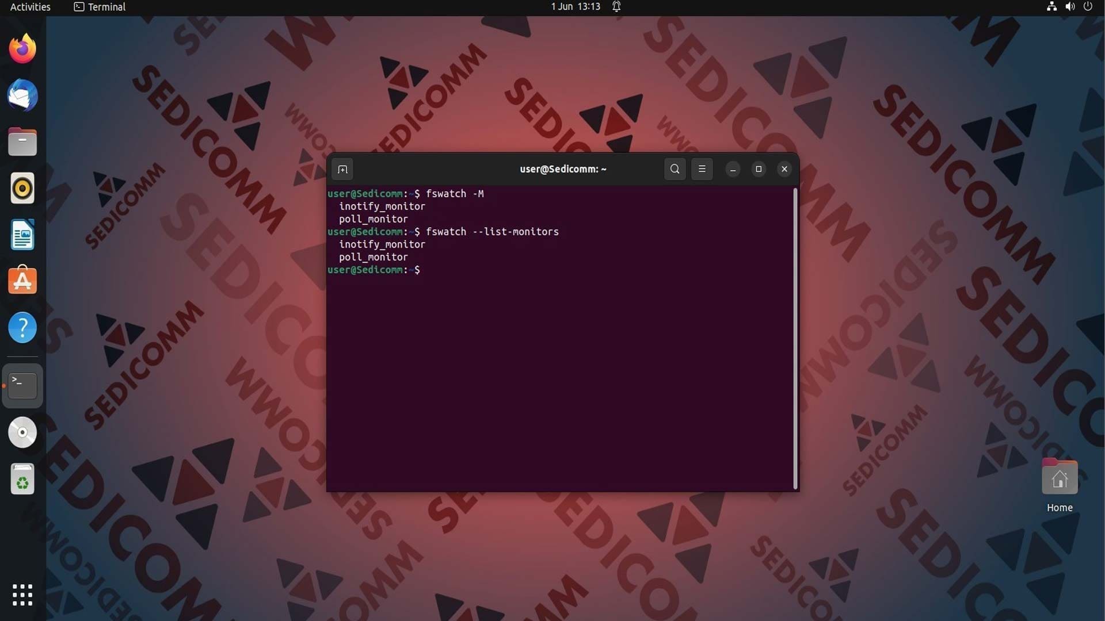Viewport: 1105px width, 621px height.
Task: Open terminal search
Action: click(x=675, y=169)
